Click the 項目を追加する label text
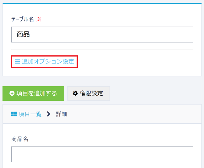Viewport: 204px width, 168px height. (37, 93)
